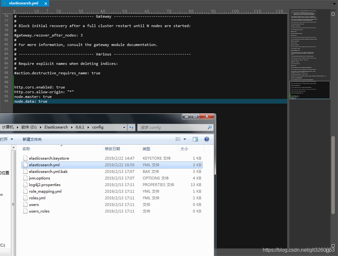Minimize the Explorer window
The image size is (338, 256).
[x=187, y=116]
